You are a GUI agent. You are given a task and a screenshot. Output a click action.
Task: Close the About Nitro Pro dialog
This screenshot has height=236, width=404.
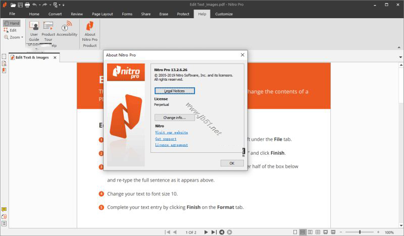242,55
